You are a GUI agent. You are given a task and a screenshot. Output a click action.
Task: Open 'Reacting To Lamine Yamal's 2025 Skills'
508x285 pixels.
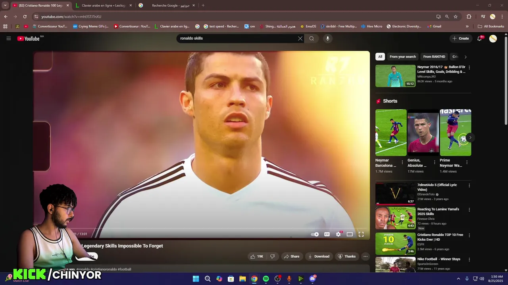[438, 211]
